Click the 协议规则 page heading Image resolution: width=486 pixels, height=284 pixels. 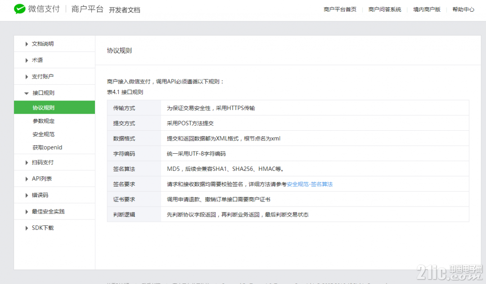click(x=119, y=50)
